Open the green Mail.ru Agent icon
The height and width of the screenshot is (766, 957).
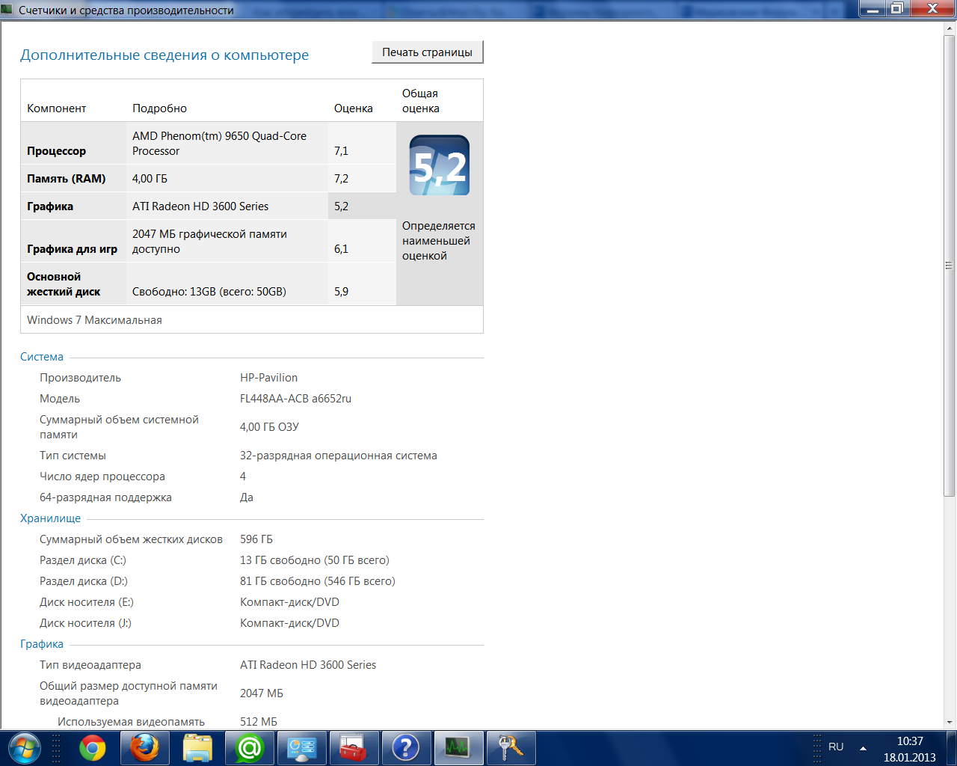click(250, 747)
